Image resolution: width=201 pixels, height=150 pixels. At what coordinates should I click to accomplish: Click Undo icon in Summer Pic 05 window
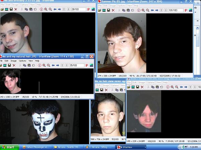tap(133, 10)
